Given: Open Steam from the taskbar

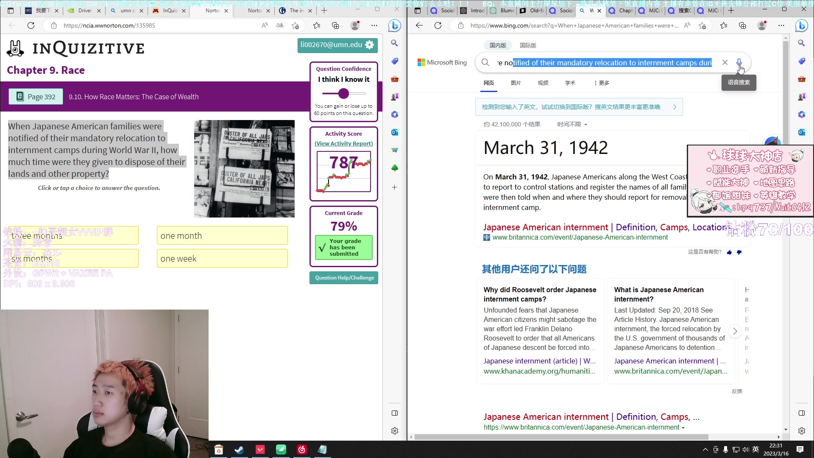Looking at the screenshot, I should click(x=239, y=450).
